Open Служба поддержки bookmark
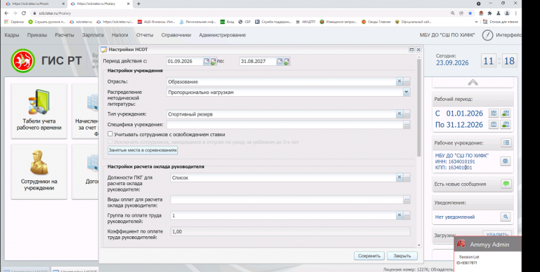Screen dimensions: 540x272 (273, 22)
